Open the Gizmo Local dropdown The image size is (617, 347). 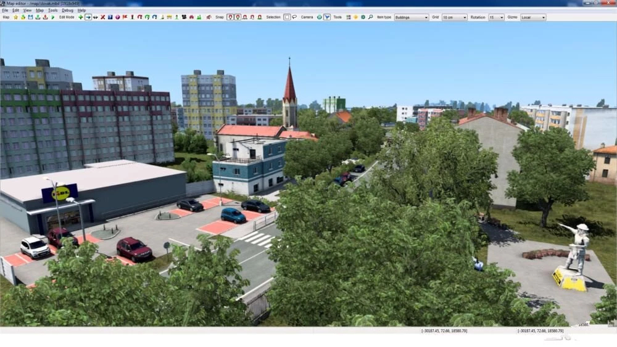point(533,17)
